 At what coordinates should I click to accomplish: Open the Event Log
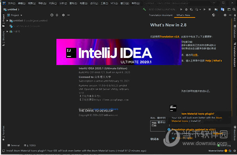point(224,145)
